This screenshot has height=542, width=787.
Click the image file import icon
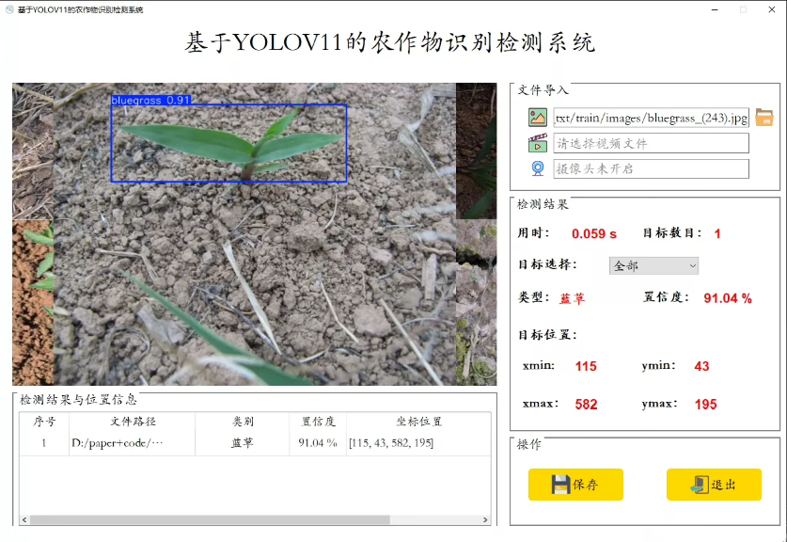538,118
